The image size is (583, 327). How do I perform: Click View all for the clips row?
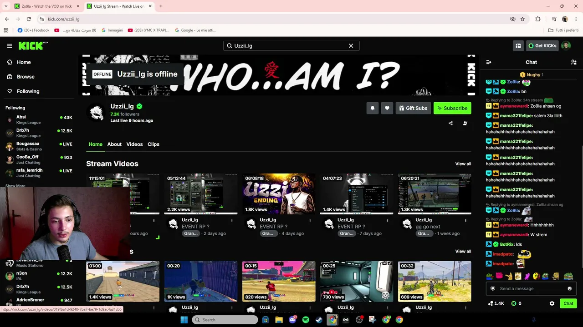point(463,251)
